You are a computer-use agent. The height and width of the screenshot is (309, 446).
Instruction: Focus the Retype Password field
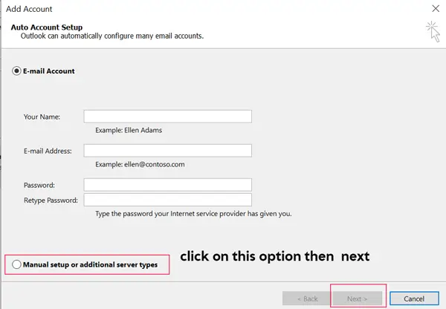pyautogui.click(x=167, y=201)
